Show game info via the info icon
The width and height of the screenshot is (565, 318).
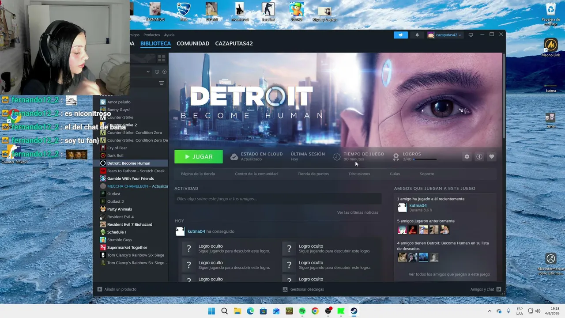tap(479, 157)
